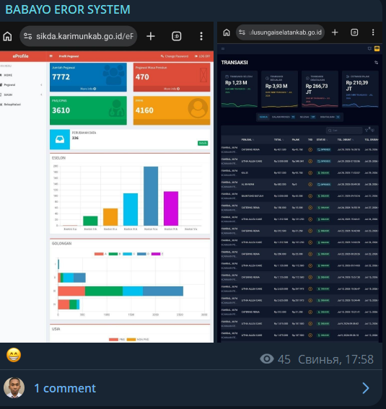The height and width of the screenshot is (409, 386).
Task: Open a new tab with the plus in left browser
Action: [151, 36]
